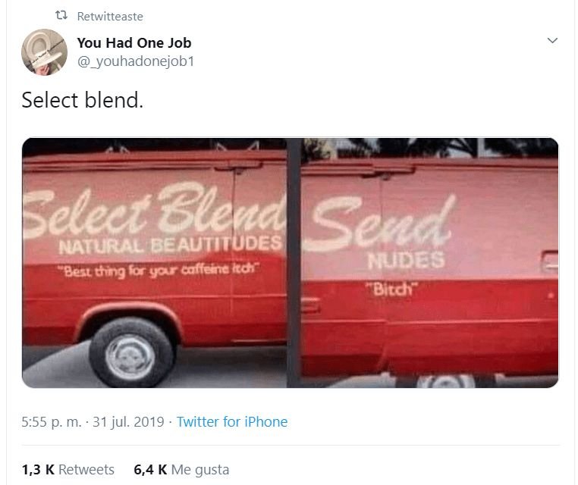The image size is (578, 485).
Task: View the 6,4 K Me gusta list
Action: pos(181,470)
